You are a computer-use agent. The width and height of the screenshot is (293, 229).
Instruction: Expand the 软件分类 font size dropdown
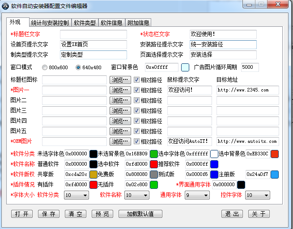tap(76, 195)
